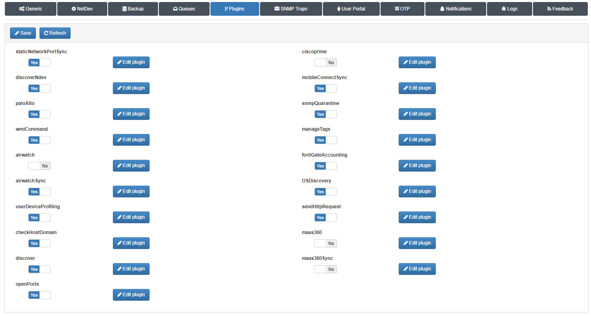Go to the Queues tab
Viewport: 591px width, 316px height.
(x=184, y=9)
